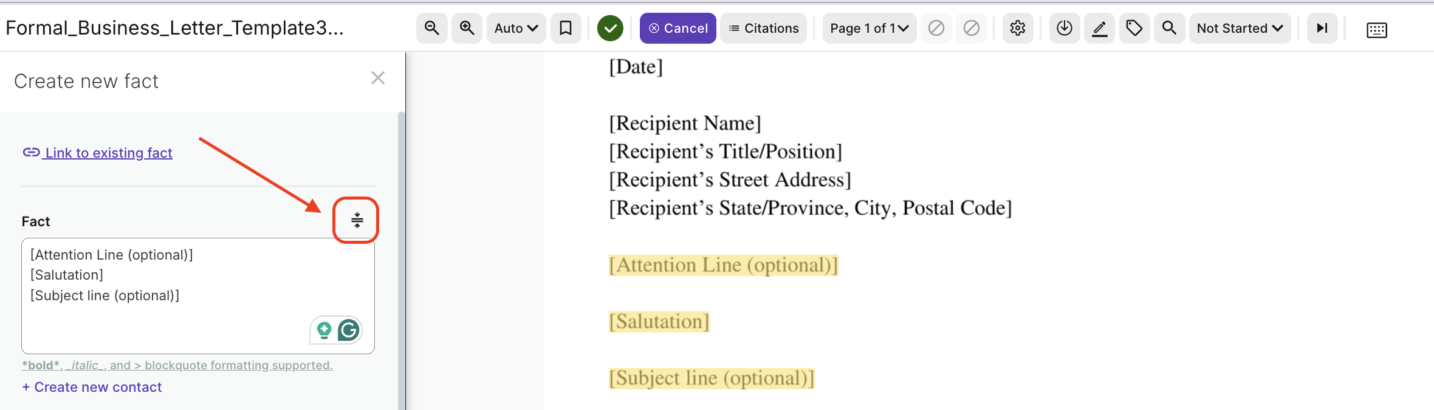The width and height of the screenshot is (1434, 410).
Task: Click the merge lines icon beside Fact
Action: pos(357,220)
